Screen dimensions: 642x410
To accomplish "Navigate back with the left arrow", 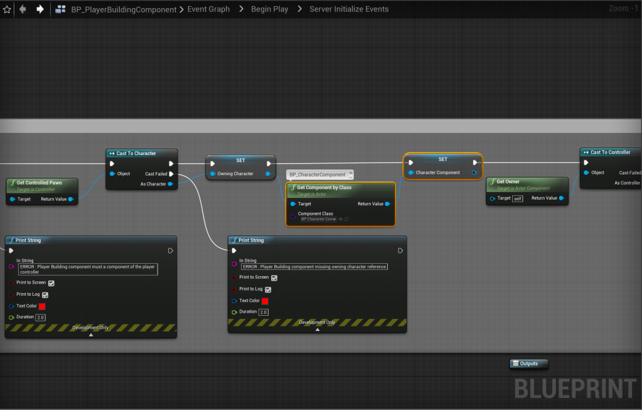I will [x=23, y=9].
